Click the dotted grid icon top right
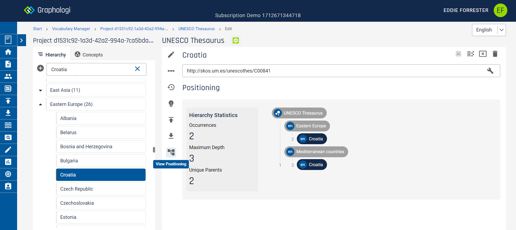This screenshot has width=516, height=230. pos(458,54)
